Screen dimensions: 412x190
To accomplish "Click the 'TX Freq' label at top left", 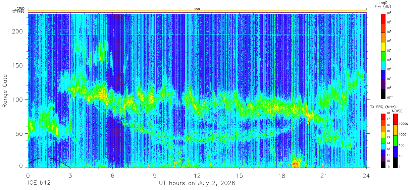I will (x=17, y=12).
